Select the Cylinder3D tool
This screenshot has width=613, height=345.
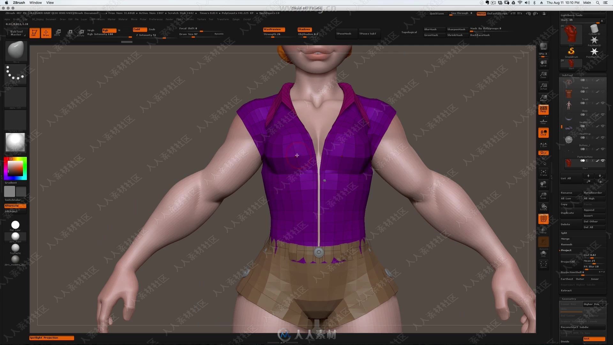[x=594, y=29]
